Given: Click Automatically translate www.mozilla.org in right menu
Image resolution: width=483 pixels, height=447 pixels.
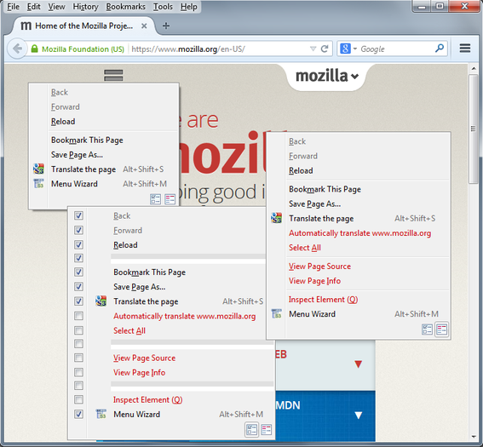Looking at the screenshot, I should pos(359,233).
